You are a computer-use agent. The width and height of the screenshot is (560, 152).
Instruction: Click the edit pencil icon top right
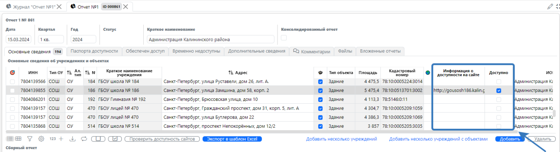[550, 7]
